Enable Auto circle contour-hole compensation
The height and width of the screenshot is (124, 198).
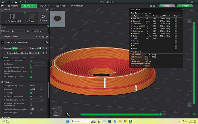click(30, 104)
